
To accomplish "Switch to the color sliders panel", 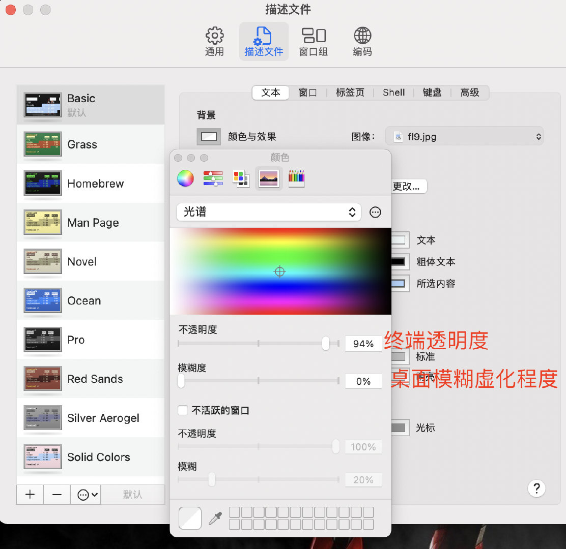I will click(x=213, y=178).
